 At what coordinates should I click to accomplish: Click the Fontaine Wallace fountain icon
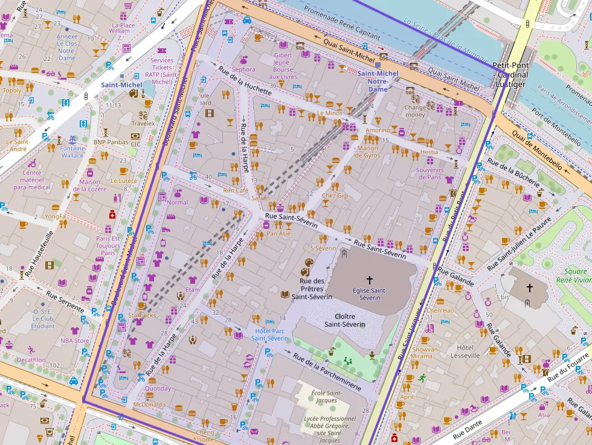[72, 139]
